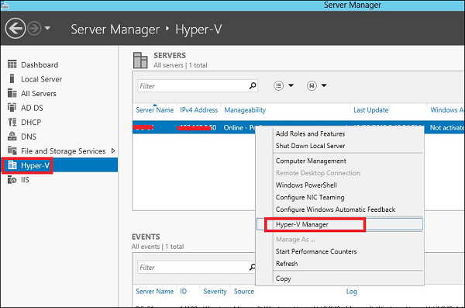Click the File and Storage Services icon
This screenshot has height=308, width=465.
click(12, 151)
